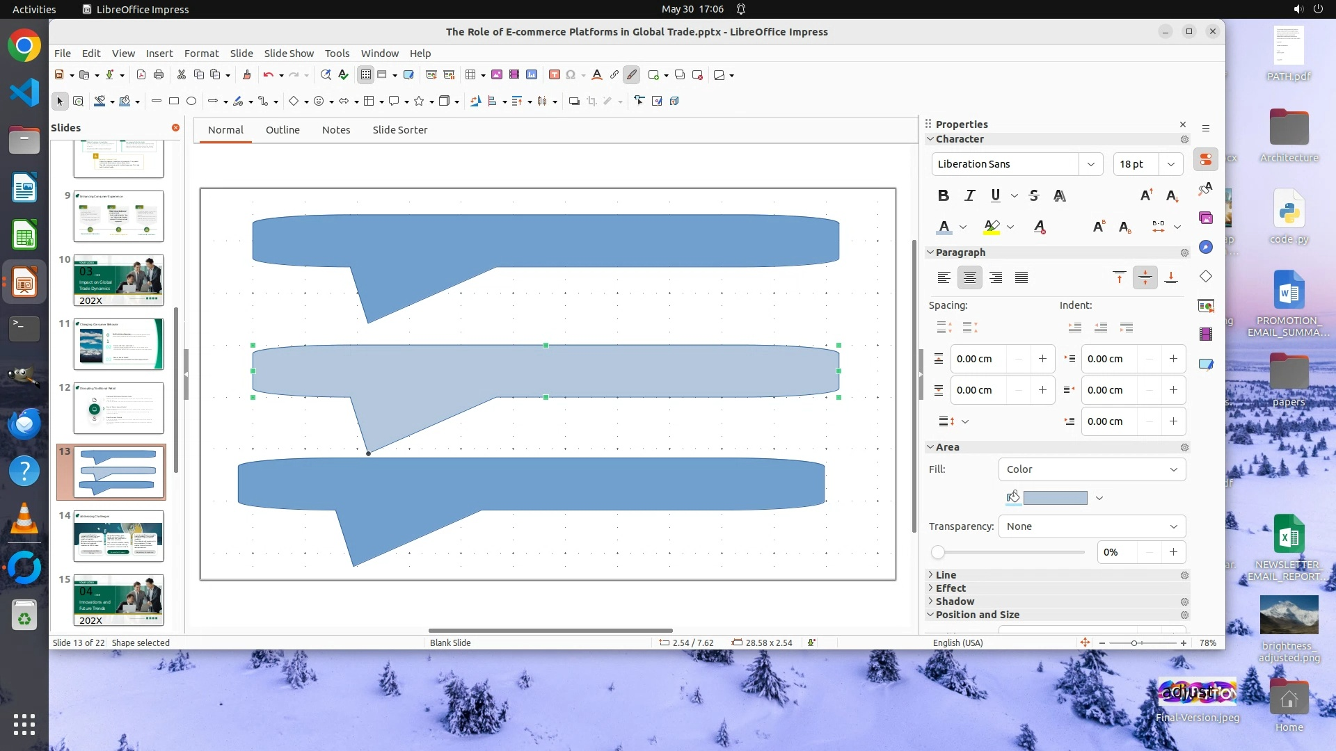Open the Navigator sidebar deck

(x=1206, y=248)
